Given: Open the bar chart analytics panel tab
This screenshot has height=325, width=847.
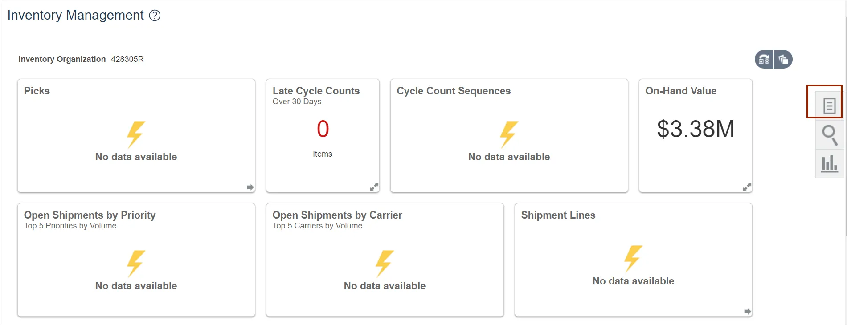Looking at the screenshot, I should [x=829, y=163].
